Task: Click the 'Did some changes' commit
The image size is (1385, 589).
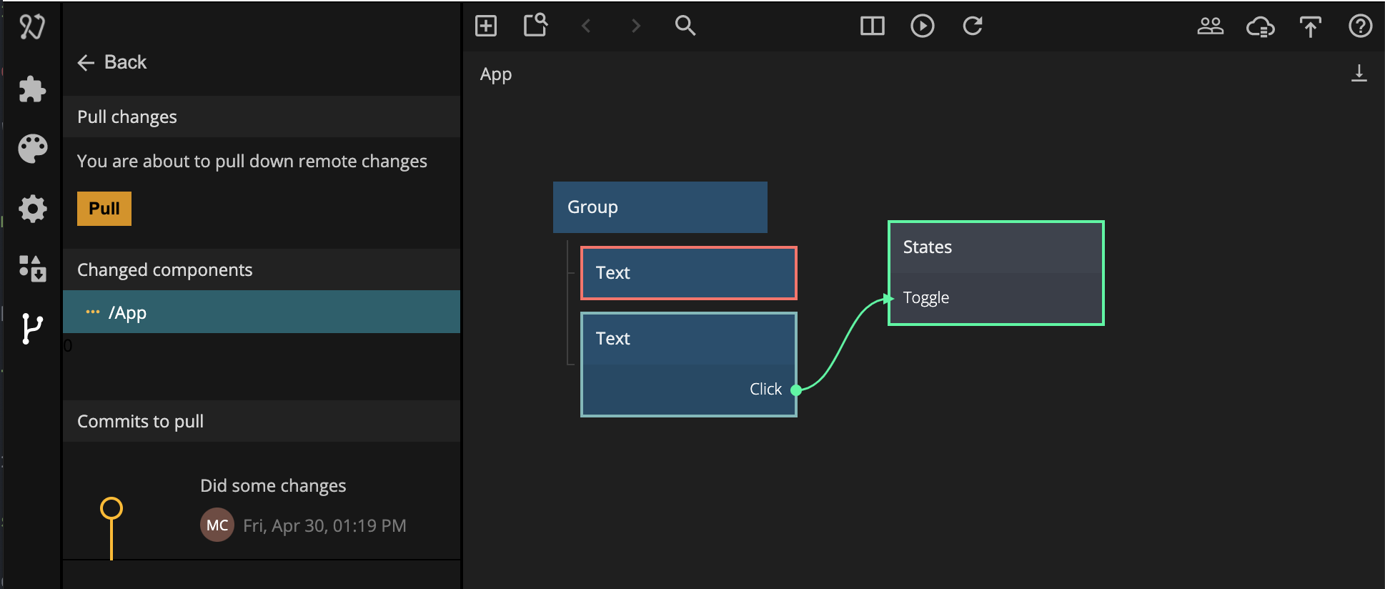Action: coord(273,486)
